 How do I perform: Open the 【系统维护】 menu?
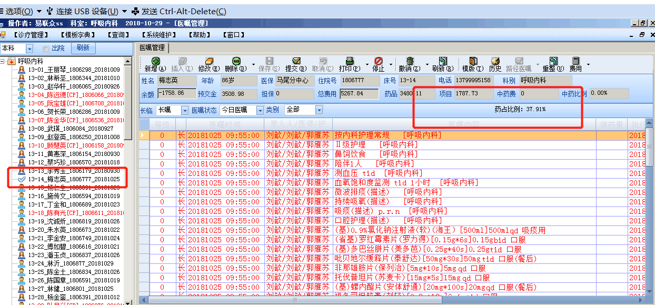tap(158, 35)
